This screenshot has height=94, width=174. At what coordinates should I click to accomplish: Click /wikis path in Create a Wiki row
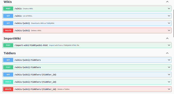tap(18, 9)
